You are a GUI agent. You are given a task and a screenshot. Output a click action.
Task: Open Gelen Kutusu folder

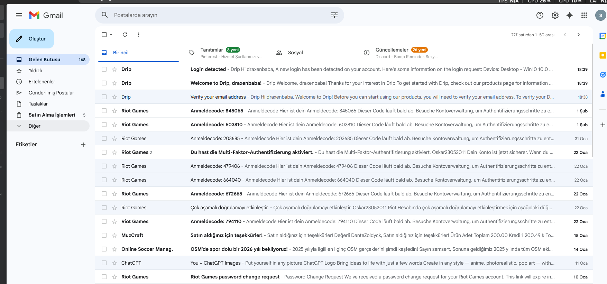click(x=48, y=59)
